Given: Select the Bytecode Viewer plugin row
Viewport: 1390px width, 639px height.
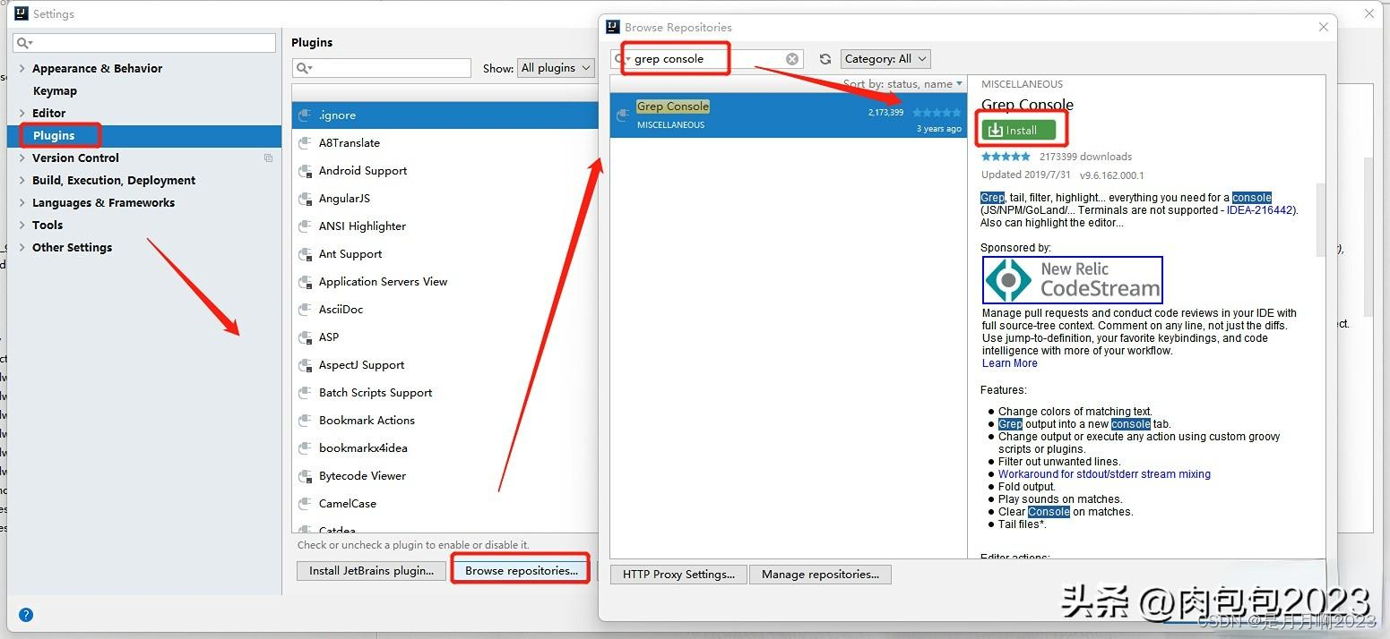Looking at the screenshot, I should coord(445,476).
